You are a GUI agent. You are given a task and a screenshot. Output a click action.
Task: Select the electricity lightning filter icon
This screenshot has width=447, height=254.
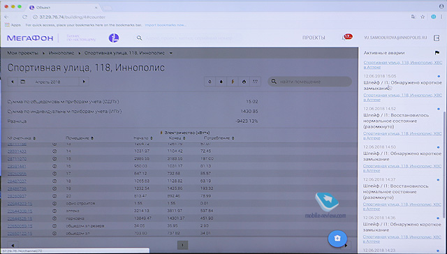coord(233,82)
